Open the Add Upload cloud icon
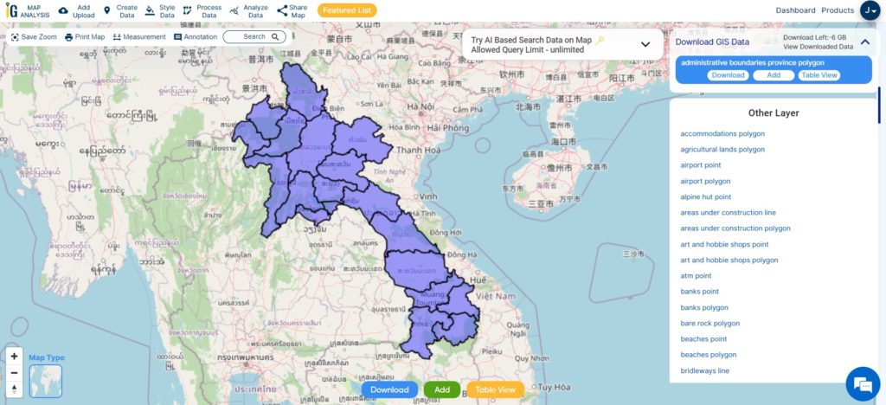The image size is (886, 405). coord(63,10)
